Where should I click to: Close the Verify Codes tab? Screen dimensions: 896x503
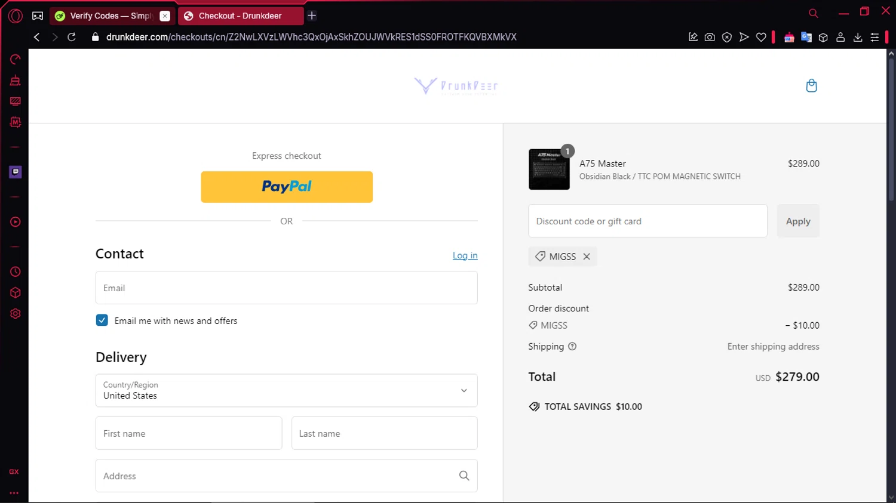(x=165, y=16)
